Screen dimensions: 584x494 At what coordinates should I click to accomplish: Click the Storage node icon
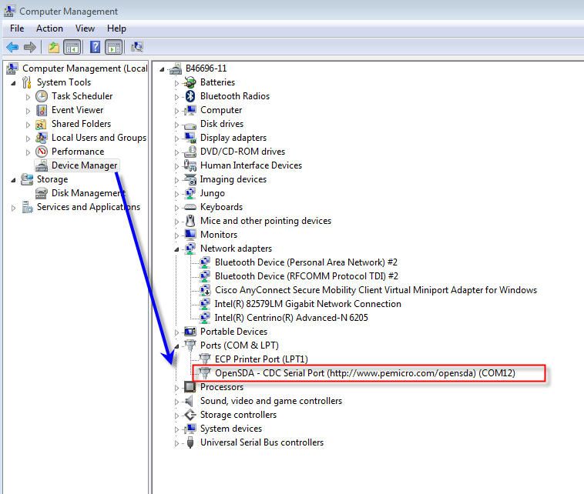point(27,179)
